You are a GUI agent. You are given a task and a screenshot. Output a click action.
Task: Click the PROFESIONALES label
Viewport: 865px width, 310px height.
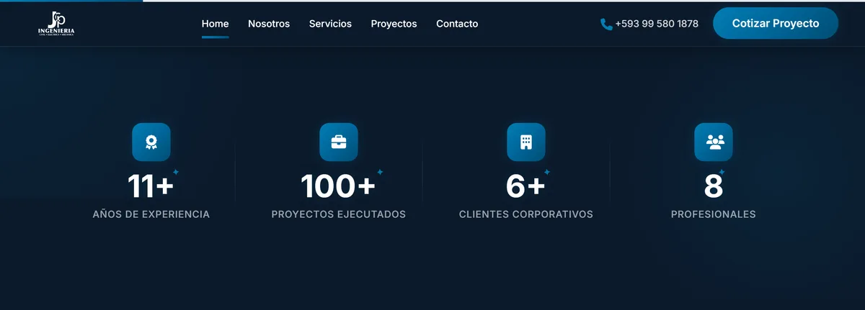point(714,214)
